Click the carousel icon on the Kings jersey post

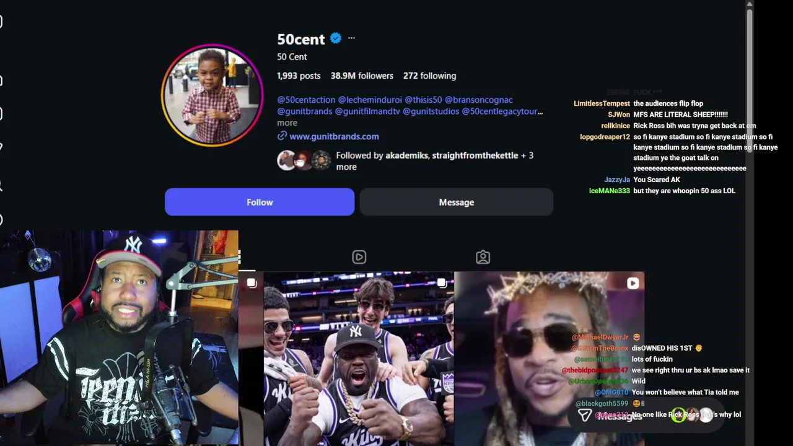coord(441,283)
